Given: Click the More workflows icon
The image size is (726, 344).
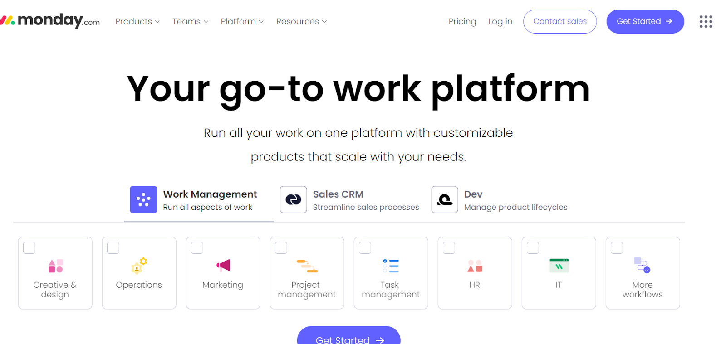Looking at the screenshot, I should [642, 265].
